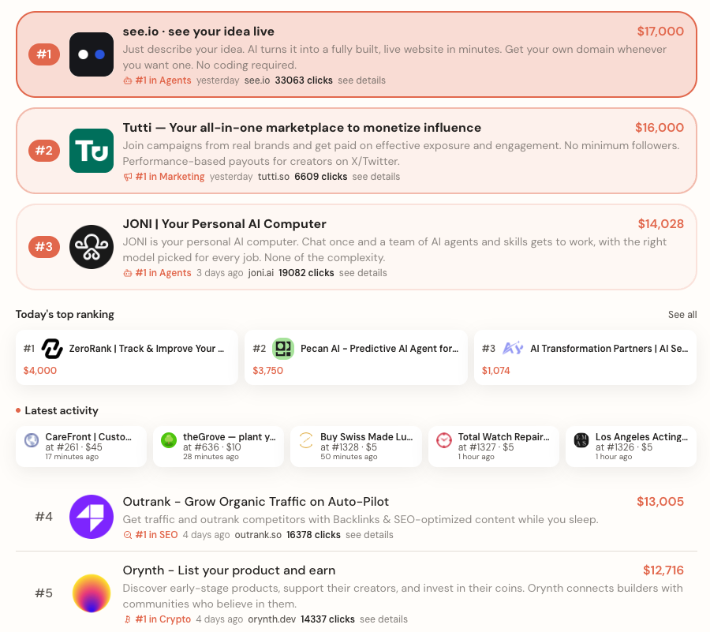
Task: Open the CareFront latest activity card
Action: [81, 447]
